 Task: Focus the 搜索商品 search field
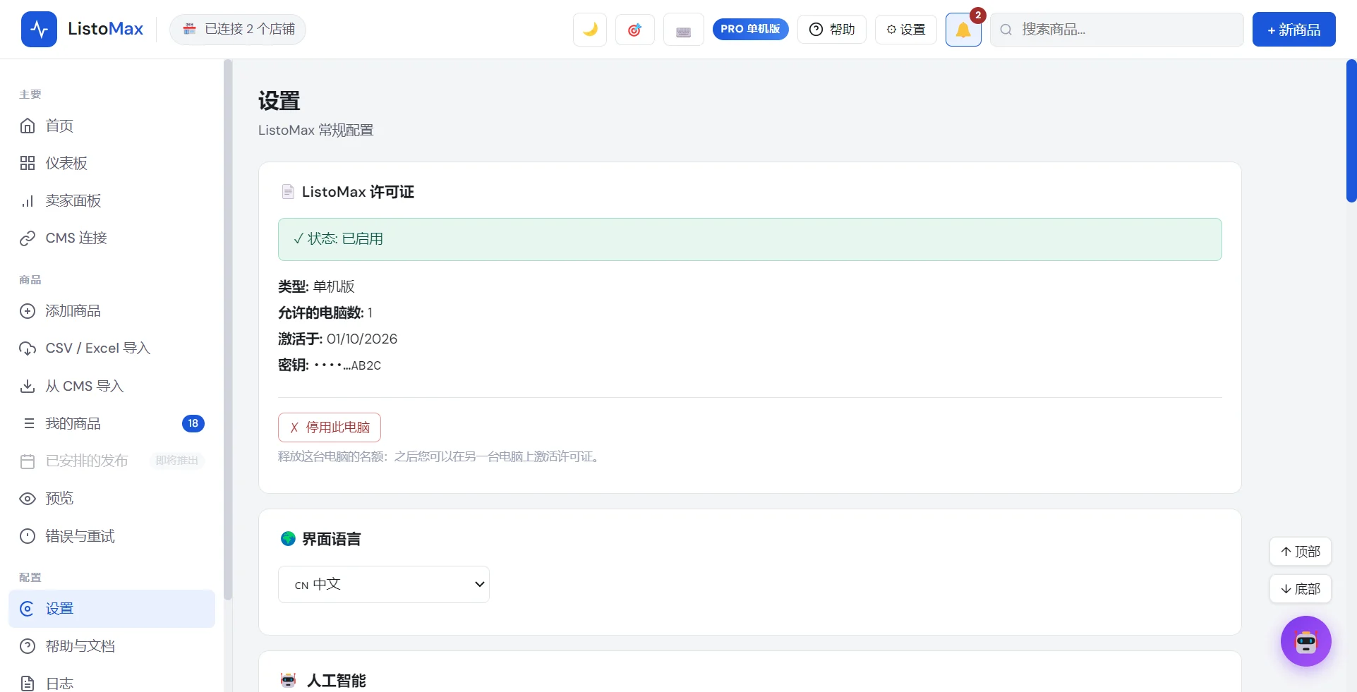pos(1116,30)
